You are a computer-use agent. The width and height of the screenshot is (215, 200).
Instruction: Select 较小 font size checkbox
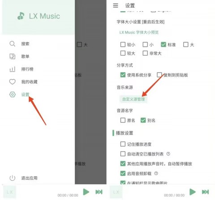tap(123, 44)
